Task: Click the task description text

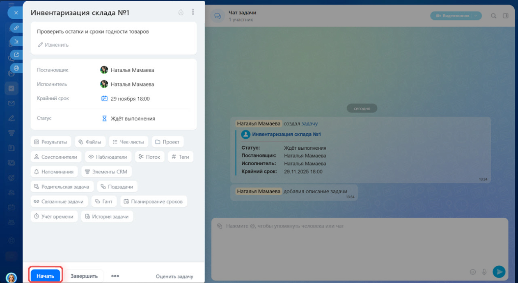Action: click(x=93, y=31)
